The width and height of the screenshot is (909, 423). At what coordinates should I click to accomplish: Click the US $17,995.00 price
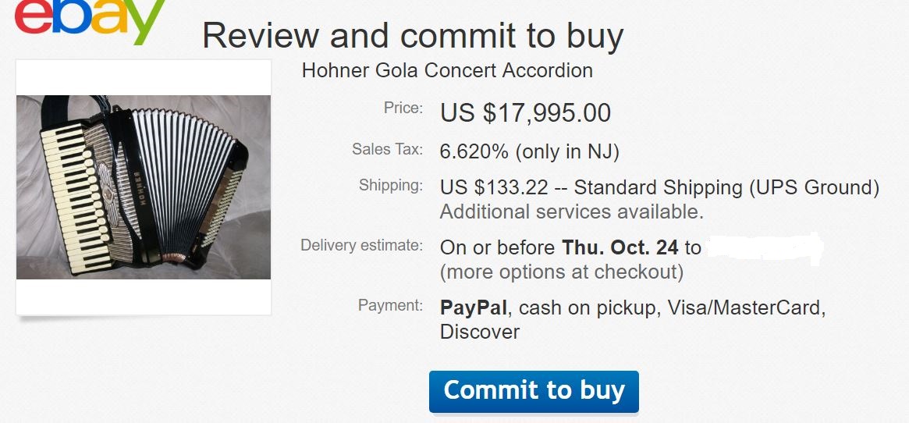[525, 112]
